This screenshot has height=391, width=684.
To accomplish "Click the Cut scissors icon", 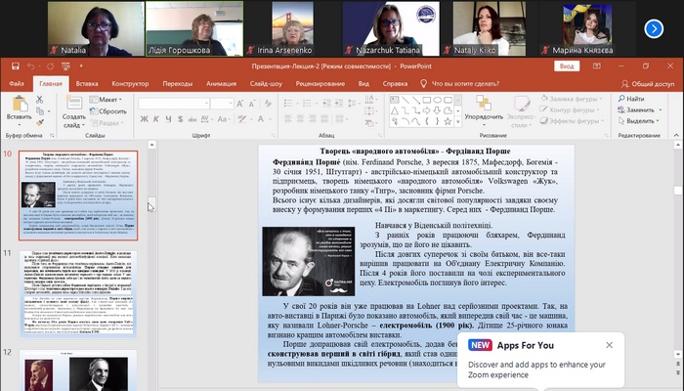I will [40, 99].
